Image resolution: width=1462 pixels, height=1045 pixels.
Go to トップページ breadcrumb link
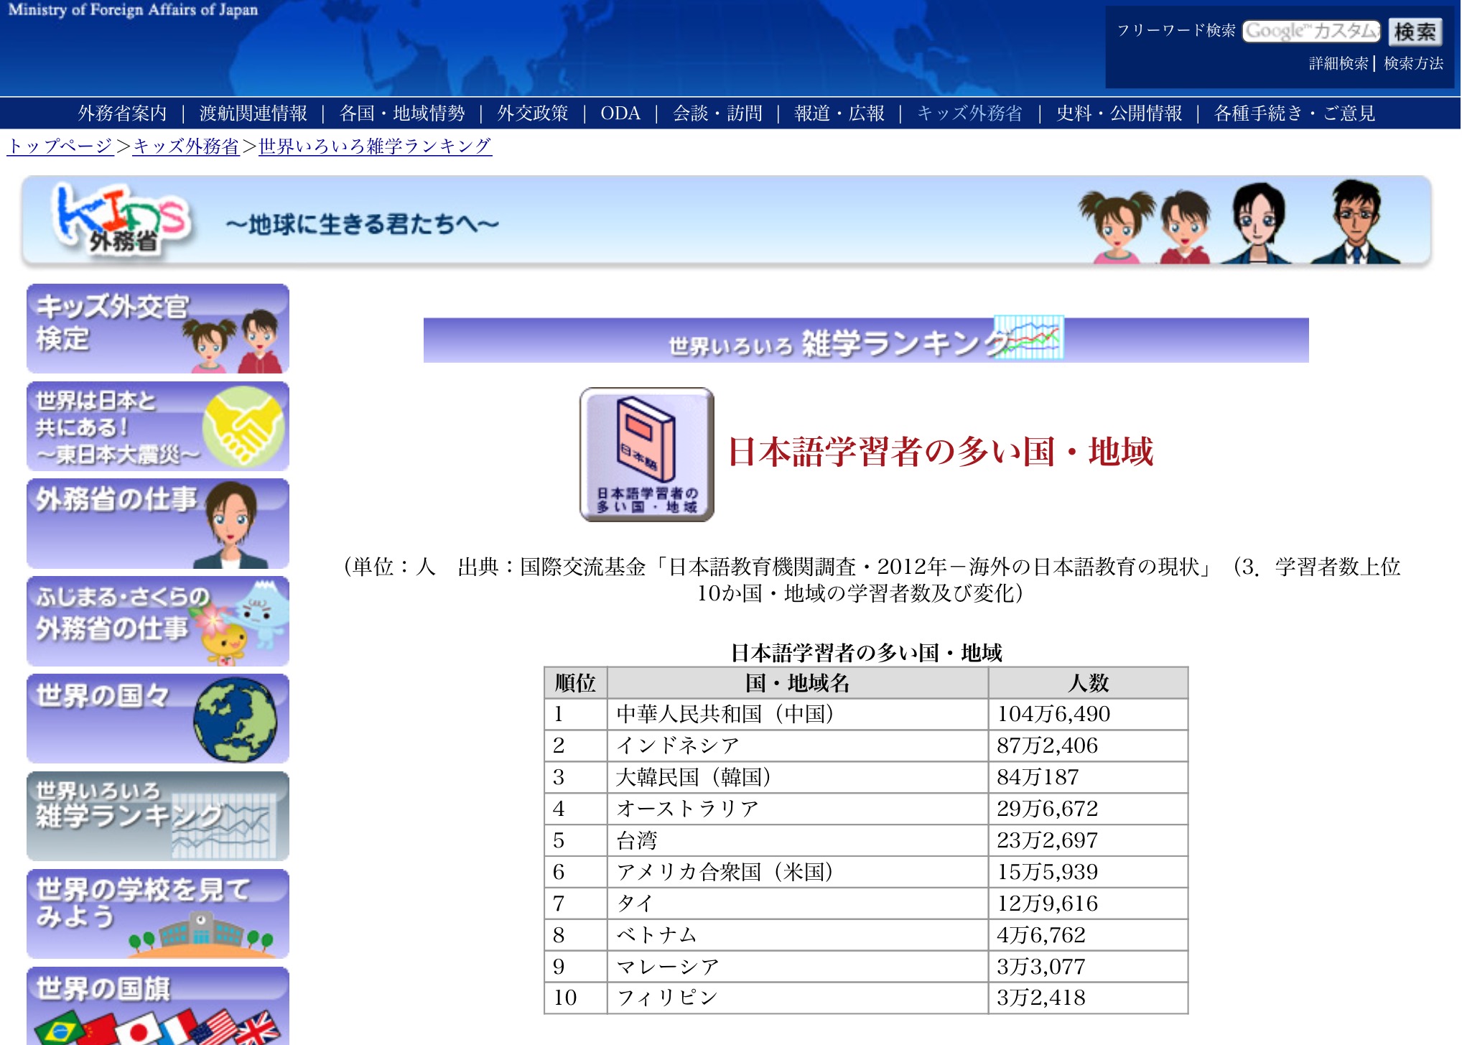60,147
